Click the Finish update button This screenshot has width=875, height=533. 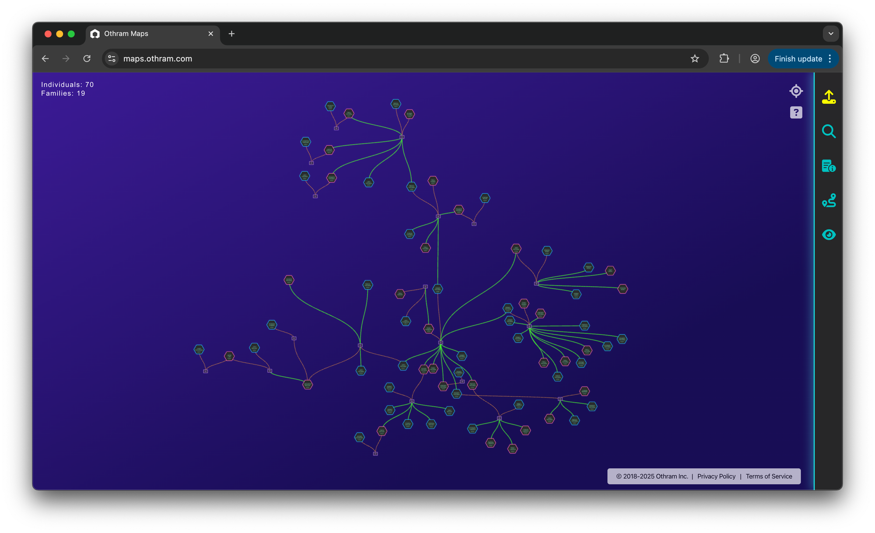[798, 59]
